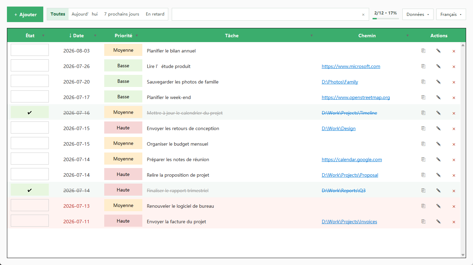Edit 'Organiser le budget mensuel' task
473x265 pixels.
pos(438,144)
